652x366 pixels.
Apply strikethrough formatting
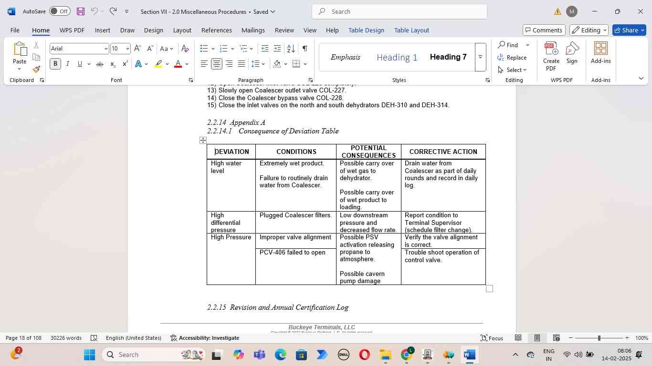point(100,64)
